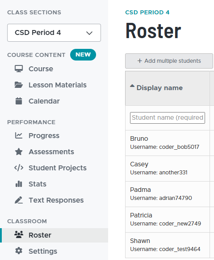The image size is (214, 260).
Task: Click the Student name input field
Action: 168,118
